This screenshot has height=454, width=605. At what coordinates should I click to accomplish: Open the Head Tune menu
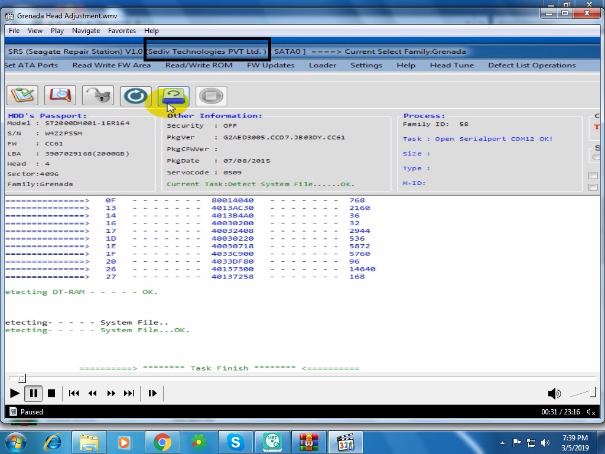click(x=452, y=65)
